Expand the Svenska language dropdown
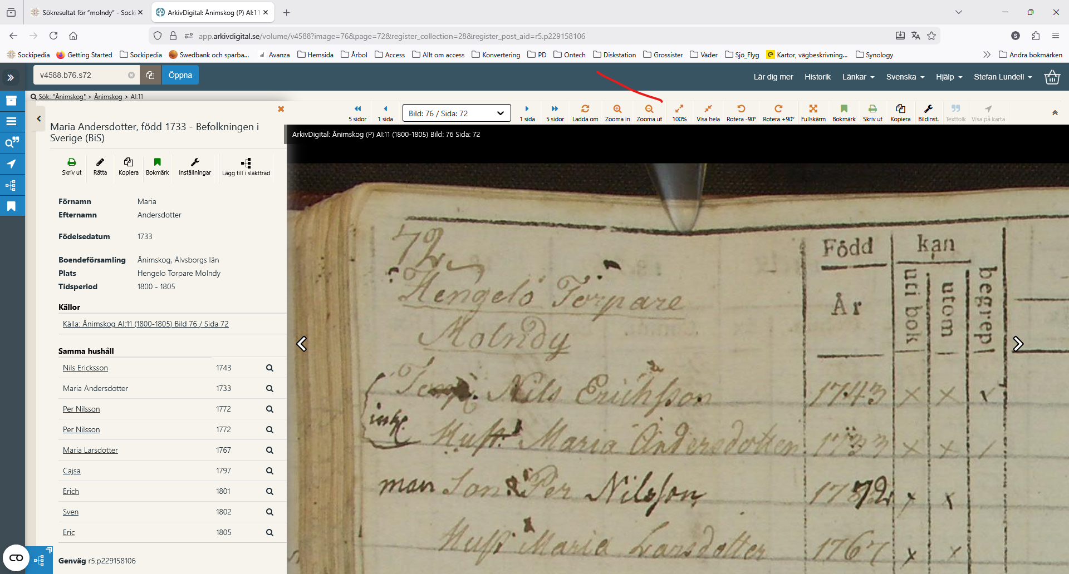 (x=905, y=77)
